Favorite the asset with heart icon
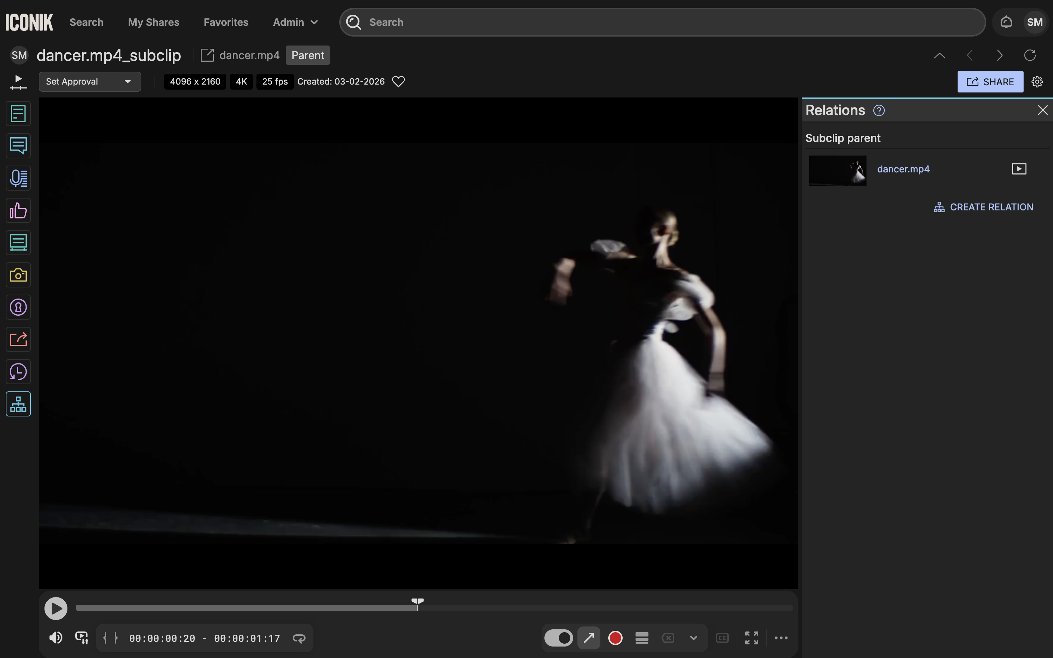Screen dimensions: 1053x658 (398, 82)
